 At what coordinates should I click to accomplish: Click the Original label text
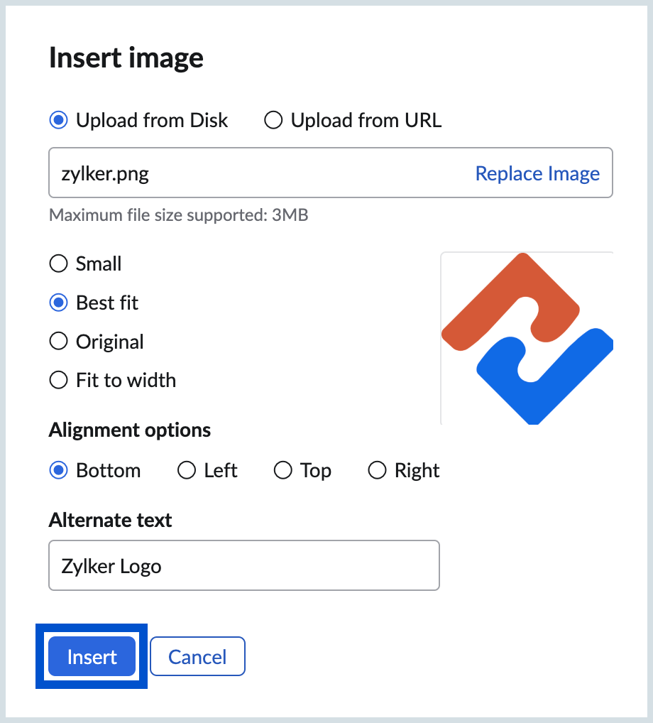(110, 342)
